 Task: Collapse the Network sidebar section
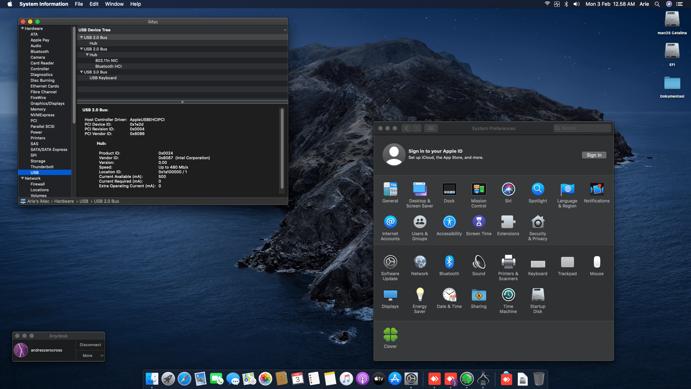[x=22, y=178]
